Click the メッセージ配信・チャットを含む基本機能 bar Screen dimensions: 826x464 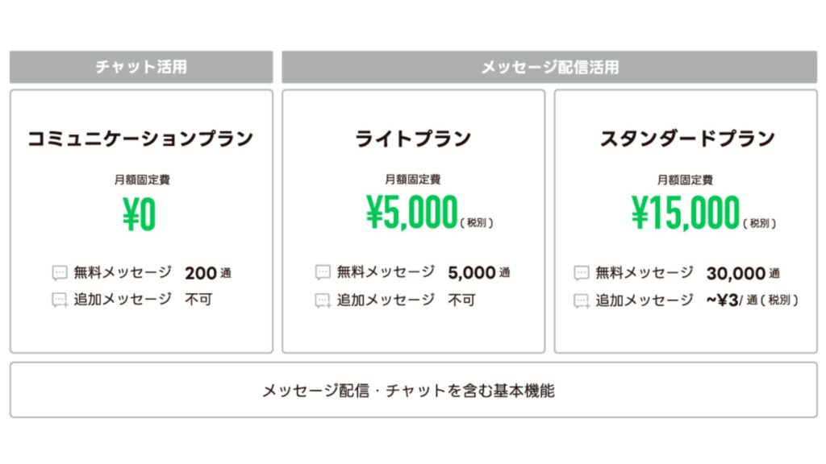point(413,391)
